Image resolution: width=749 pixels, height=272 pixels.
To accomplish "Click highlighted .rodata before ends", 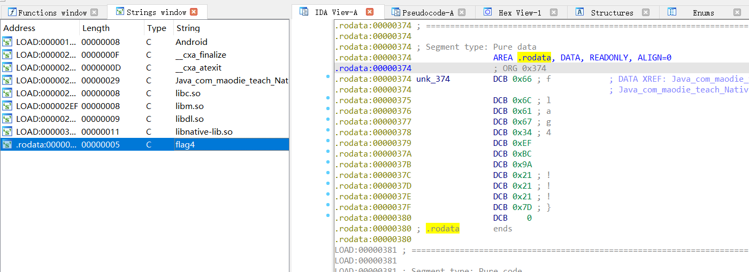I will pyautogui.click(x=442, y=229).
